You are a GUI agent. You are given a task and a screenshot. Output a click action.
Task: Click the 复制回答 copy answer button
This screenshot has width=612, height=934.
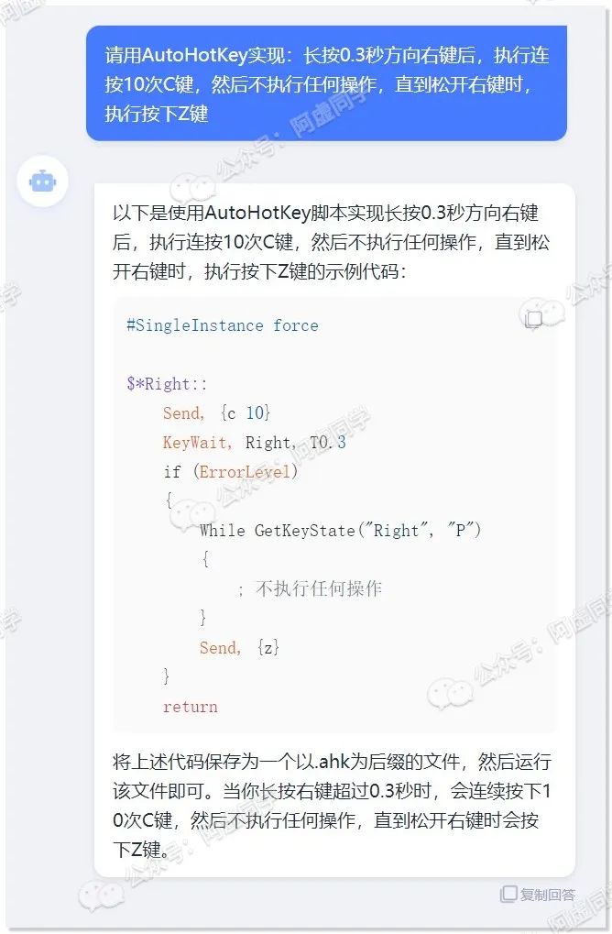point(538,894)
